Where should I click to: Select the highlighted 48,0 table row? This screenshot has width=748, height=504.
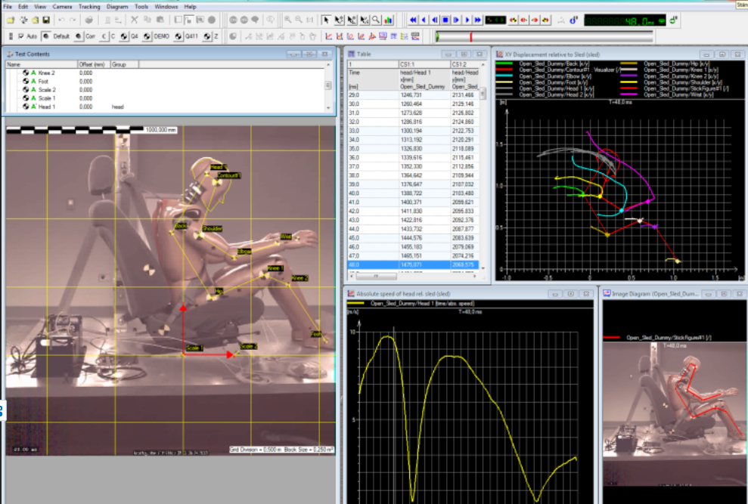coord(414,264)
